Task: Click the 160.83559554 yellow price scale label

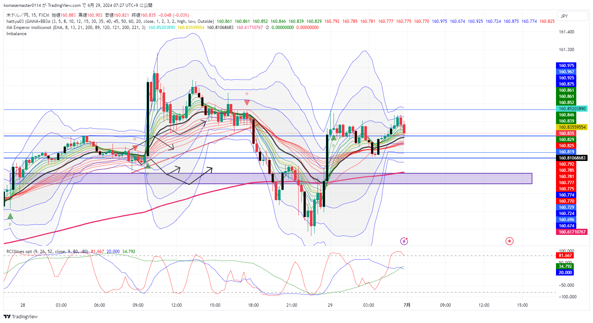Action: 572,127
